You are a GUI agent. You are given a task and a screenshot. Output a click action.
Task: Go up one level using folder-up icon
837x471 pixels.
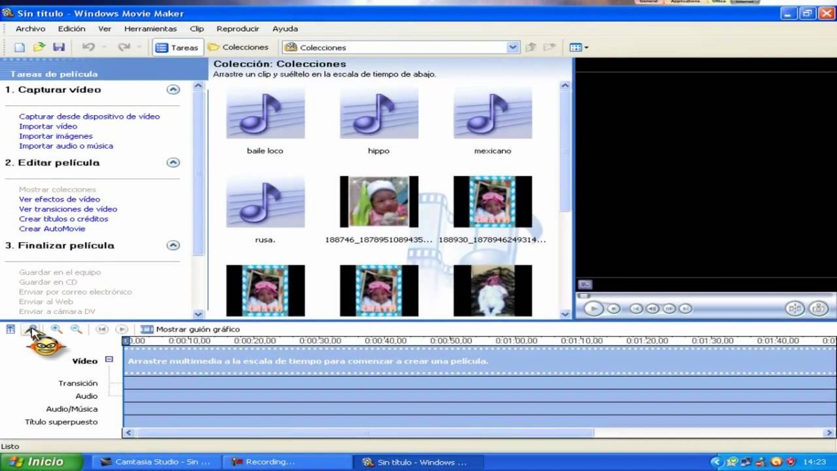[x=531, y=47]
